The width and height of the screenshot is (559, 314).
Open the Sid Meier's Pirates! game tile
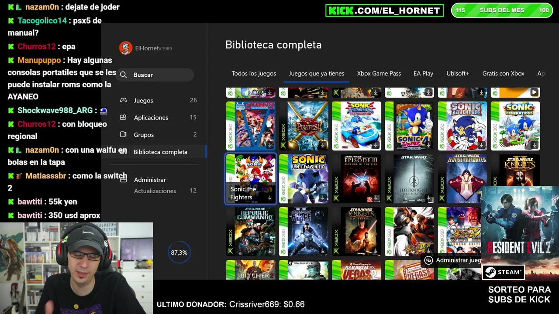point(304,126)
